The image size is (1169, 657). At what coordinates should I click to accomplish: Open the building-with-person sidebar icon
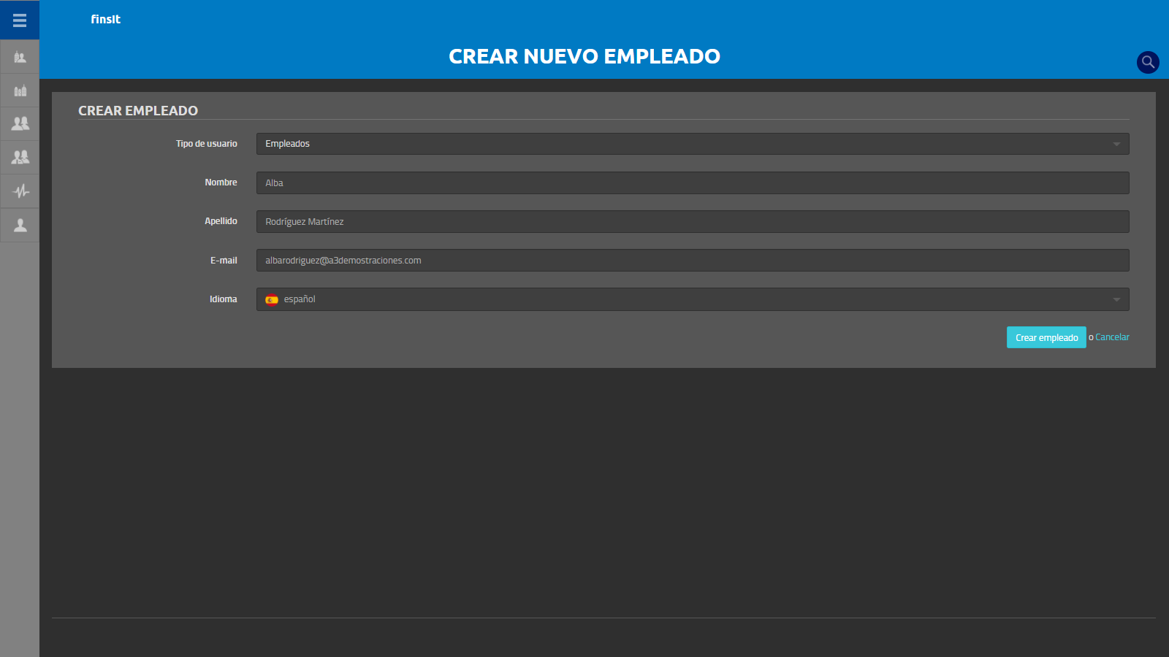(20, 57)
